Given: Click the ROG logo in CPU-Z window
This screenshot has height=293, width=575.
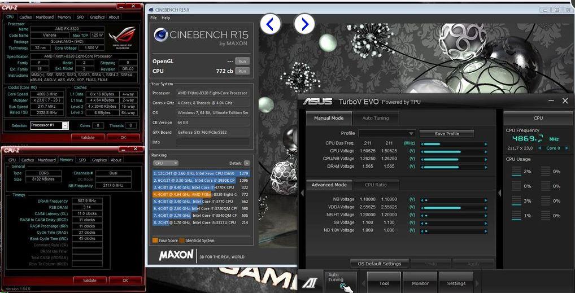Looking at the screenshot, I should point(122,38).
